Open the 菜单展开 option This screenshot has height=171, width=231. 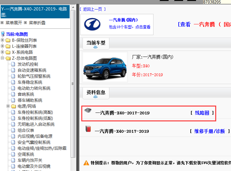point(14,23)
